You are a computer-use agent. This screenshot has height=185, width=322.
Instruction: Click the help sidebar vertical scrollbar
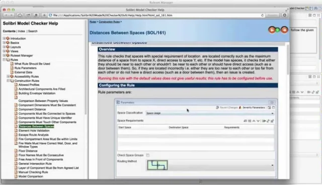point(86,68)
